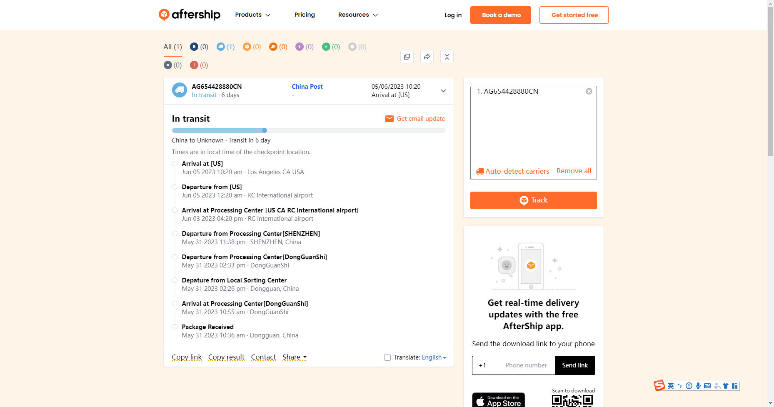Open the Pricing menu item
Viewport: 774px width, 407px height.
(x=305, y=15)
